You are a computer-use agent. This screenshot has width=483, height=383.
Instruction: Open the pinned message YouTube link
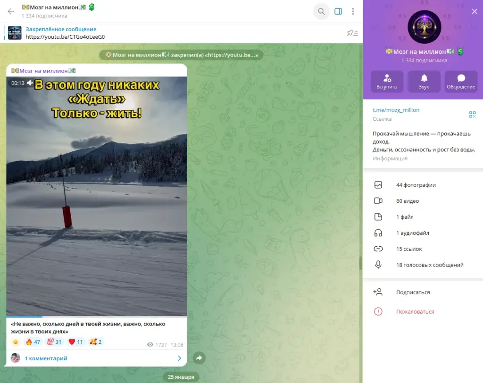[x=65, y=37]
